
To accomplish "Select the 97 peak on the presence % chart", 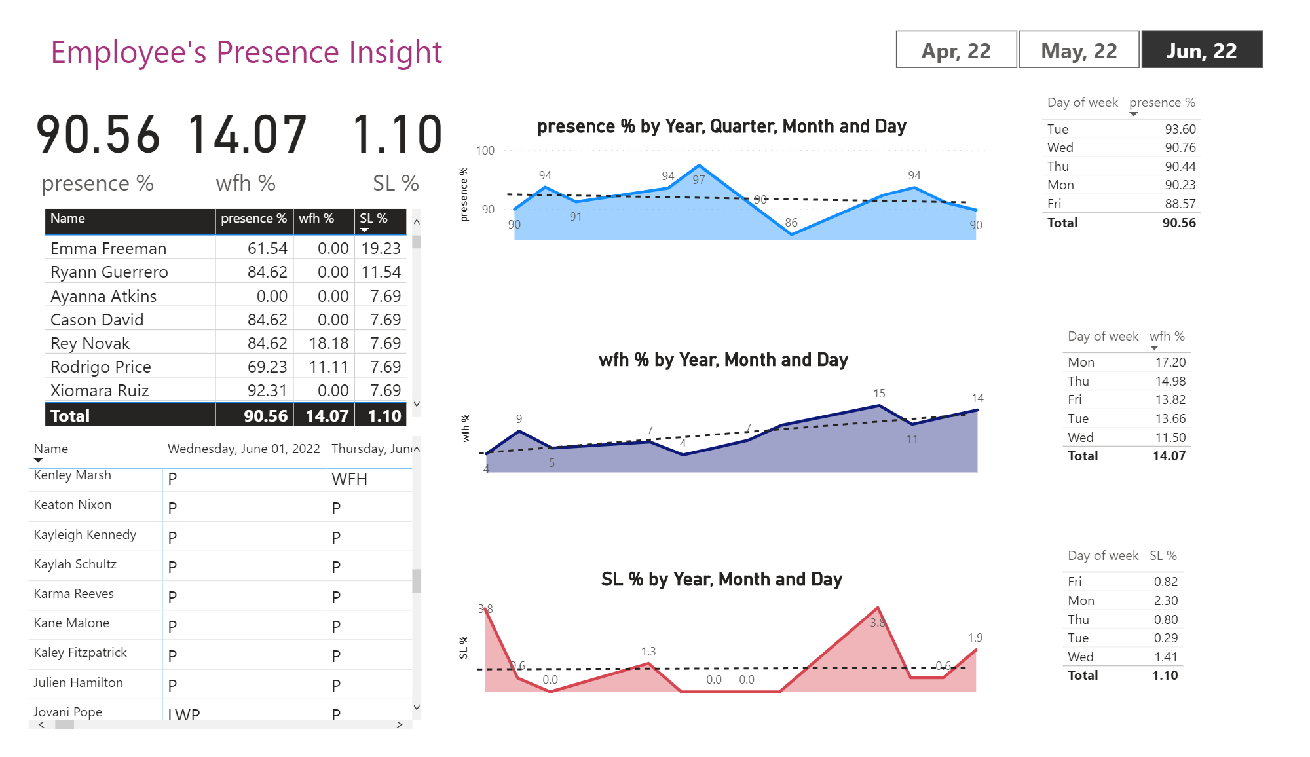I will pos(700,165).
